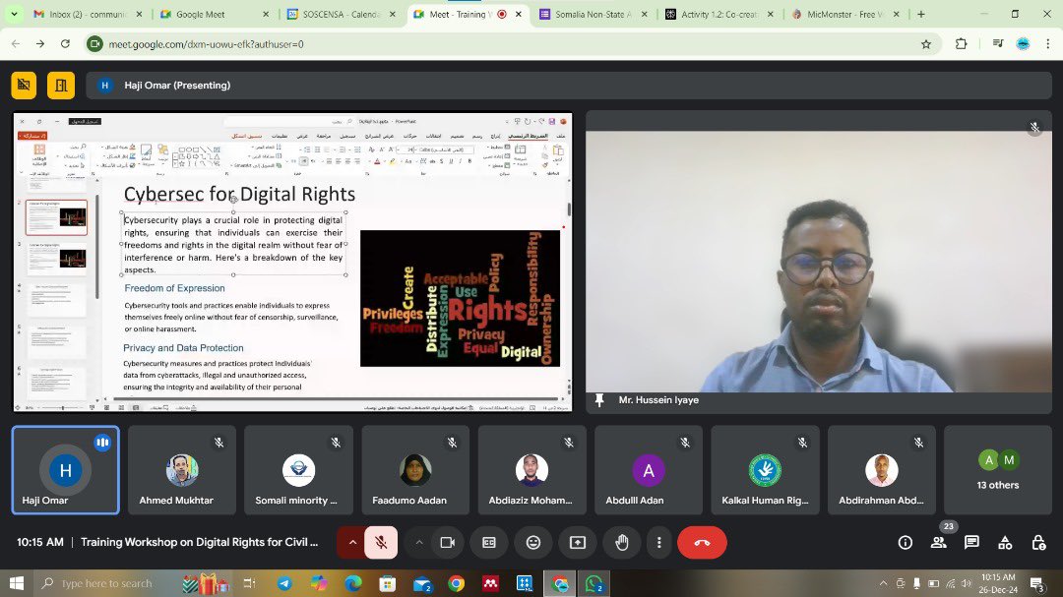Select Ahmed Mukhtar participant tile
Image resolution: width=1063 pixels, height=597 pixels.
182,469
